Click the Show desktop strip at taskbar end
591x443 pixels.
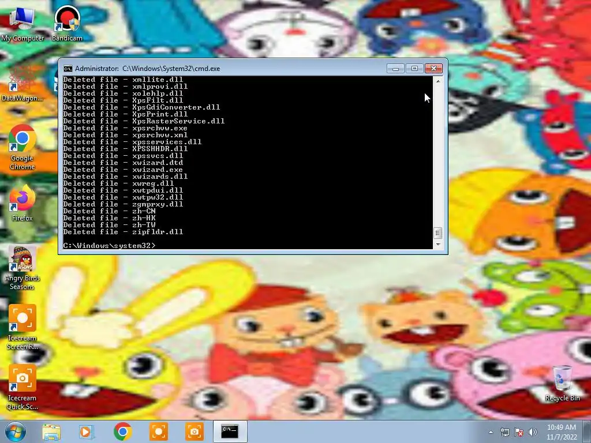pyautogui.click(x=587, y=431)
